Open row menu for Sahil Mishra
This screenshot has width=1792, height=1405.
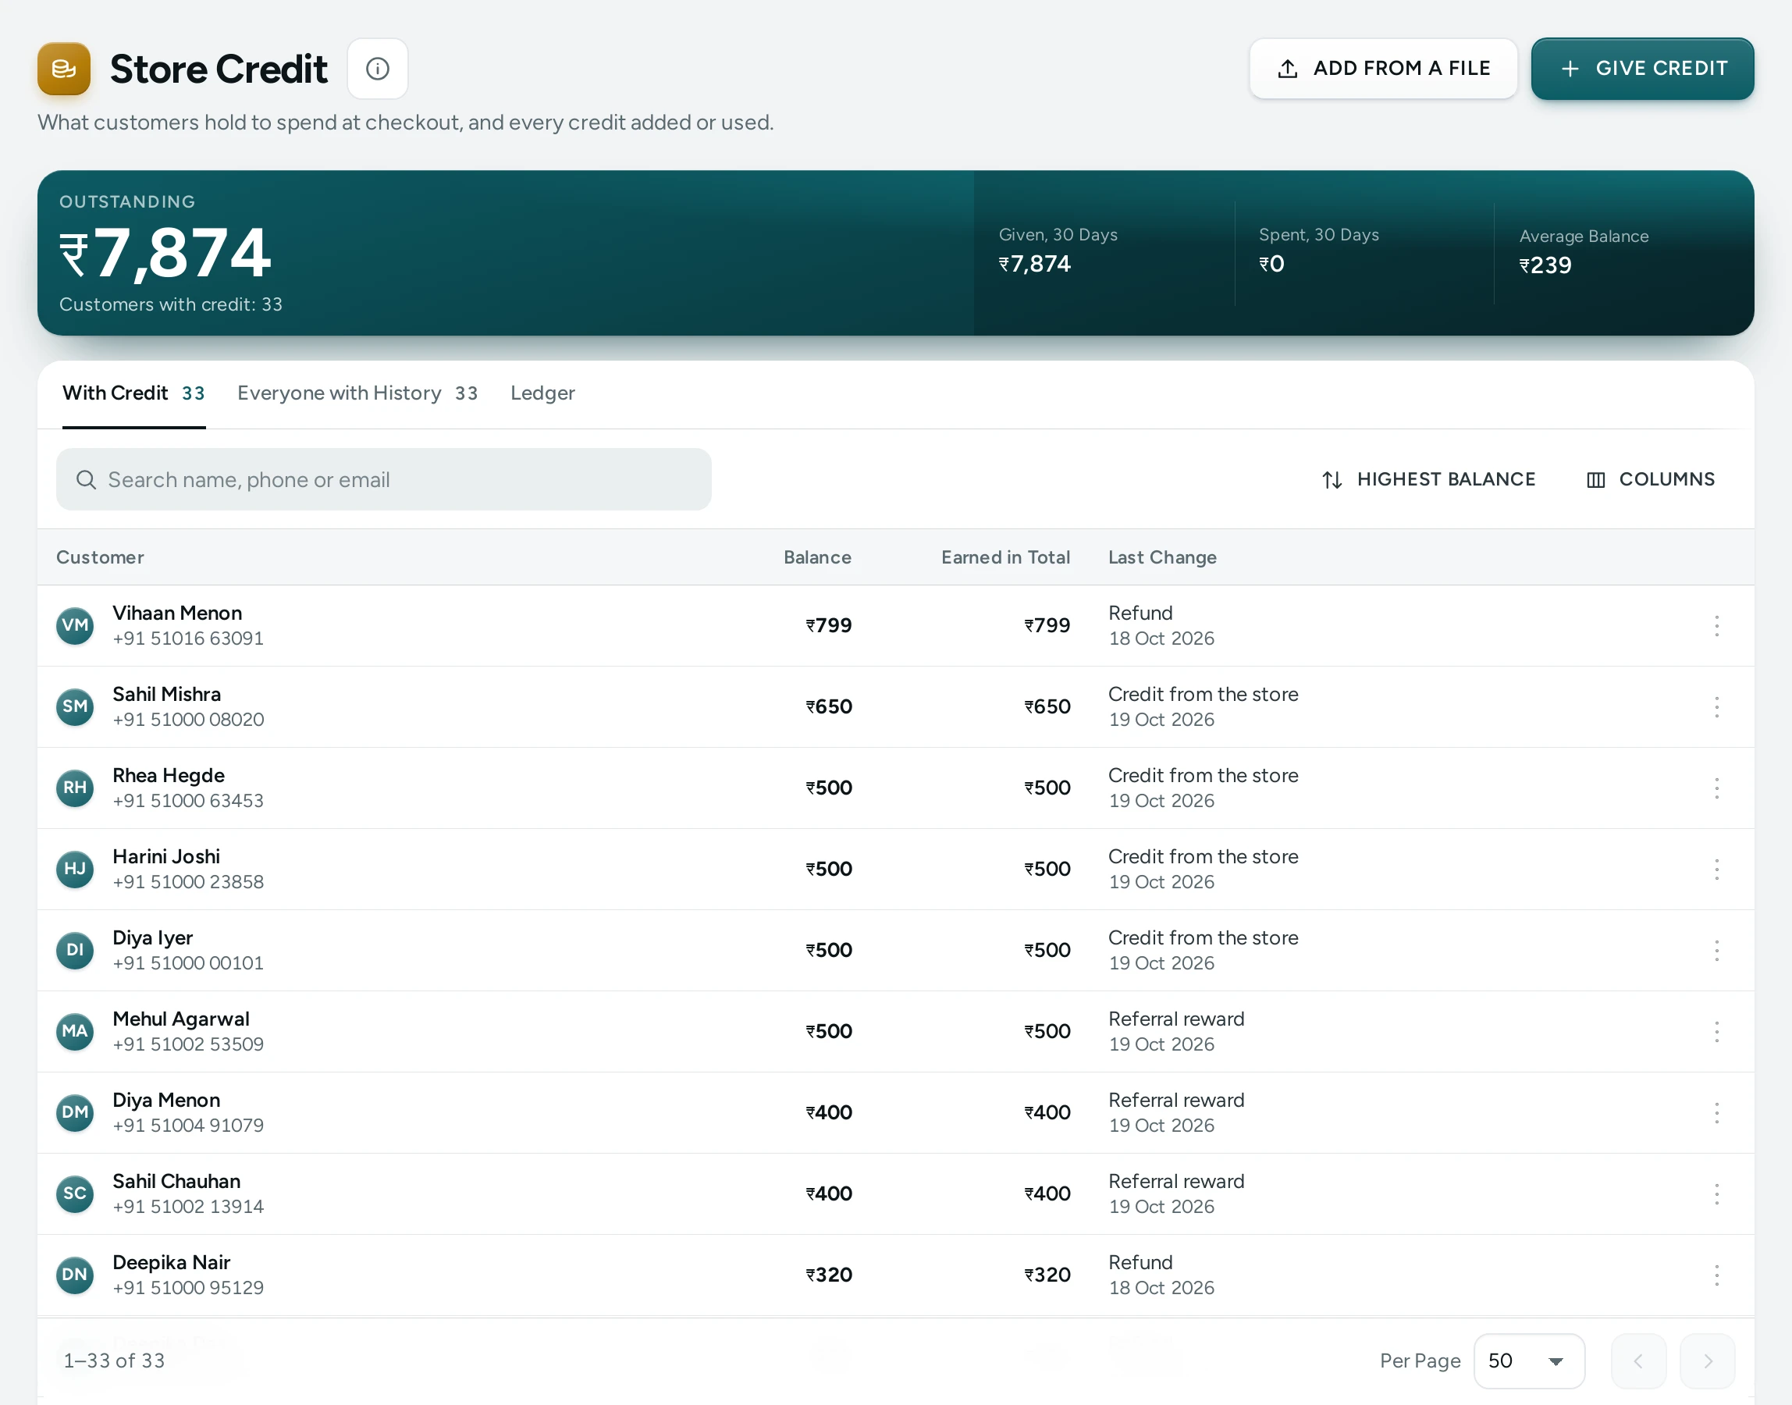tap(1716, 706)
